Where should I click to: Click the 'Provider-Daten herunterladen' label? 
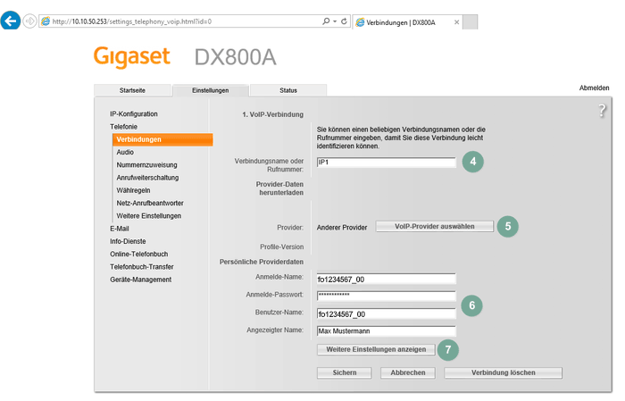pyautogui.click(x=279, y=188)
